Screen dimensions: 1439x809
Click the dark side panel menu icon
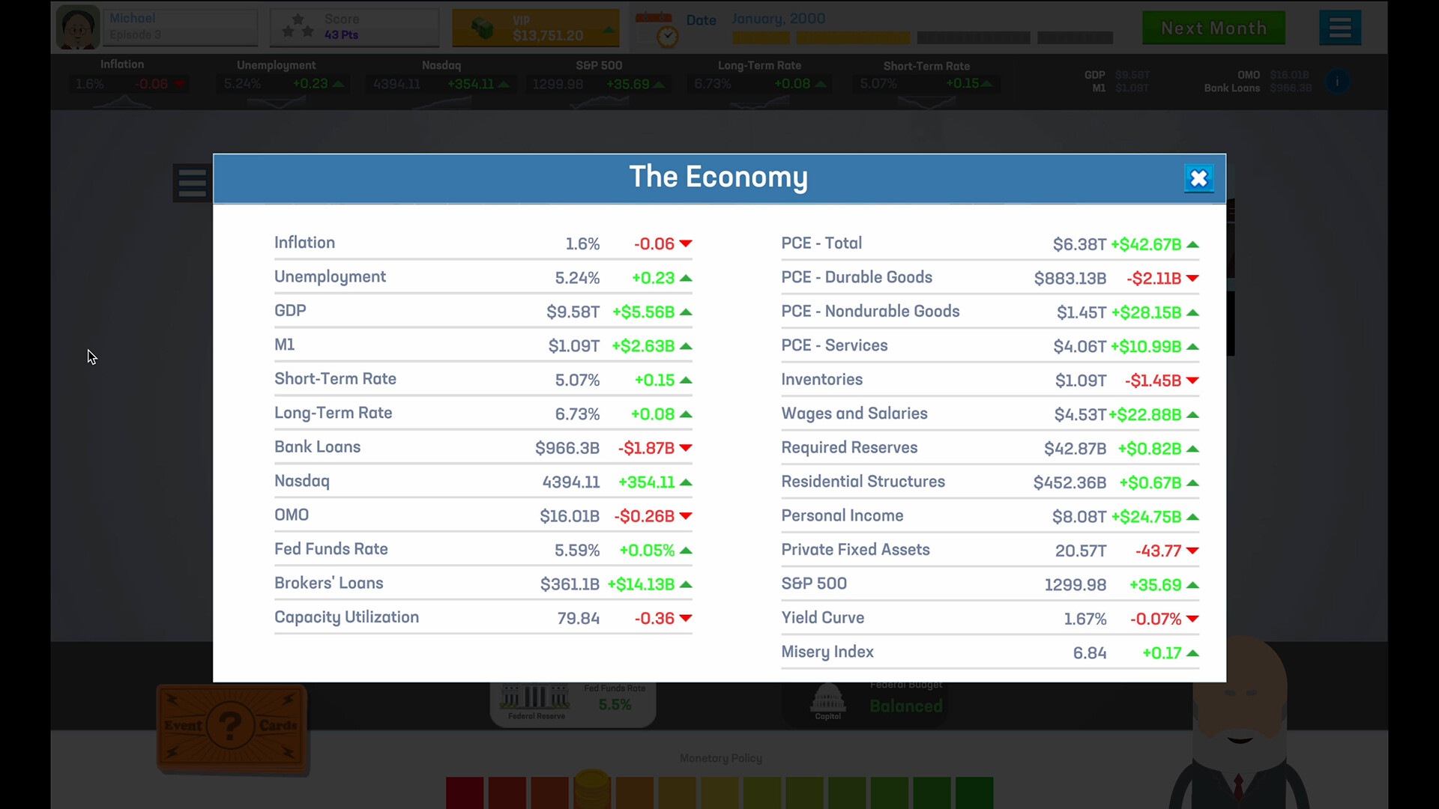192,183
